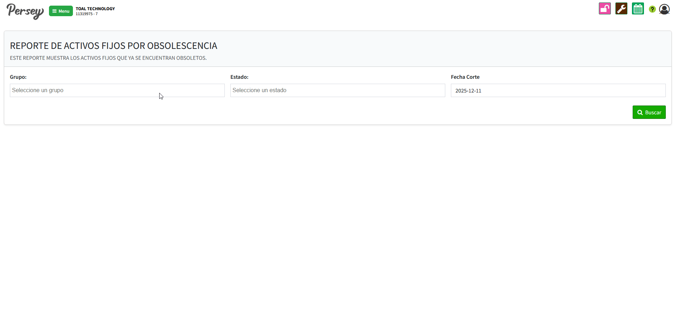Open the green Menu button
The height and width of the screenshot is (332, 676).
point(61,11)
